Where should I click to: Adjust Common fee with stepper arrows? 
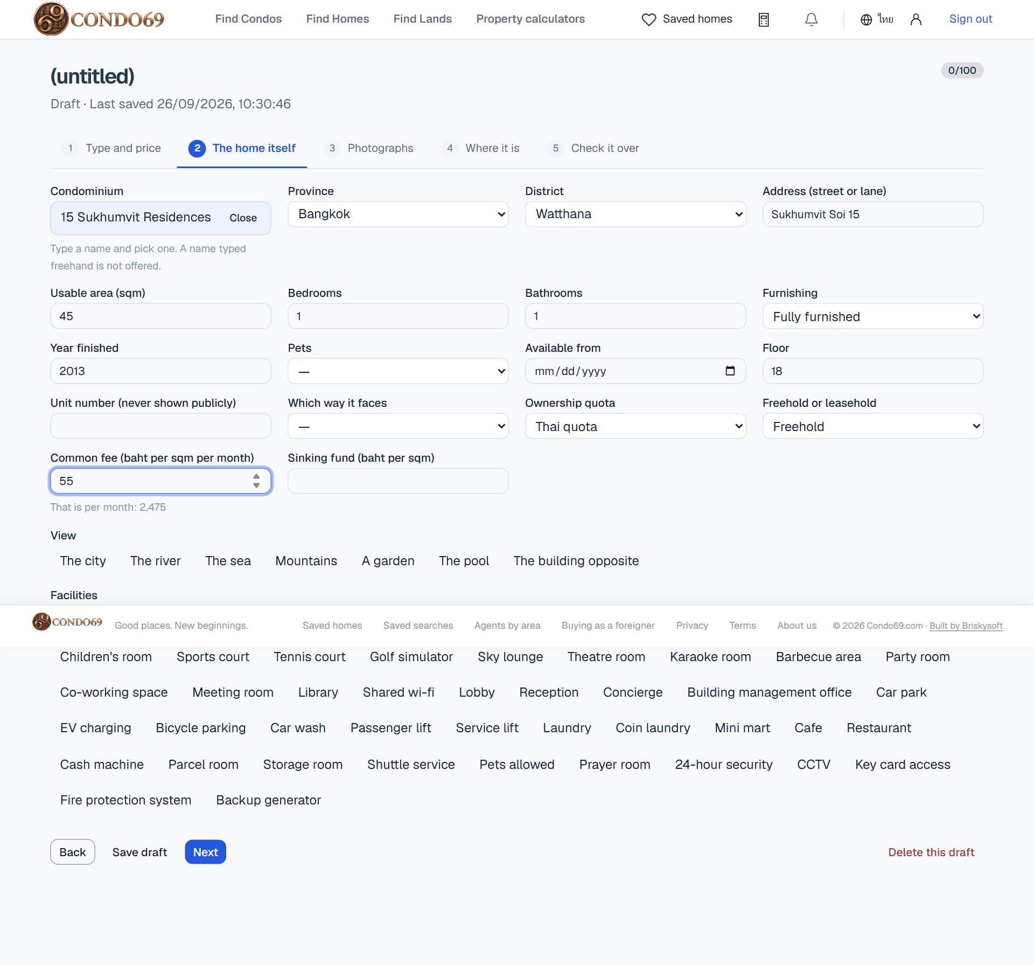pyautogui.click(x=256, y=481)
